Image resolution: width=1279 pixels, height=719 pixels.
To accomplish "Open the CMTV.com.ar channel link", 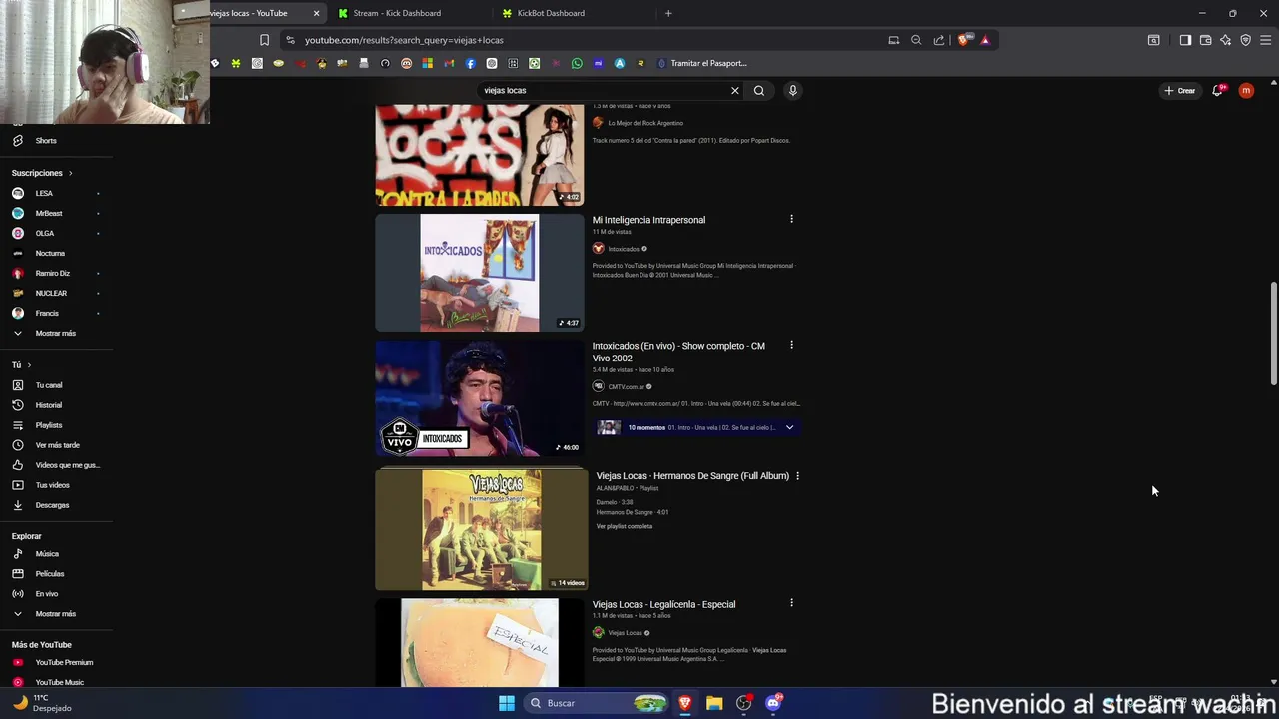I will click(627, 387).
